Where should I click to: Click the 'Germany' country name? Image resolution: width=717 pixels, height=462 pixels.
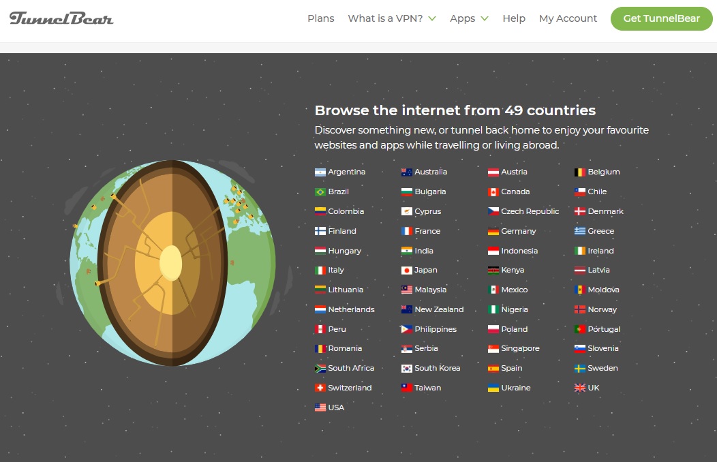[519, 231]
